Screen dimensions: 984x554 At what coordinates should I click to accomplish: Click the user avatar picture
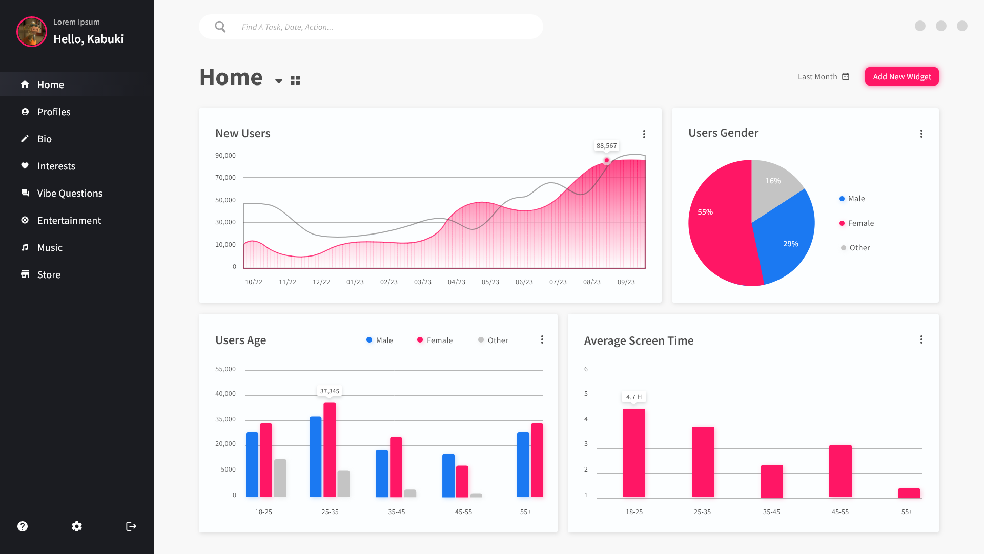32,32
